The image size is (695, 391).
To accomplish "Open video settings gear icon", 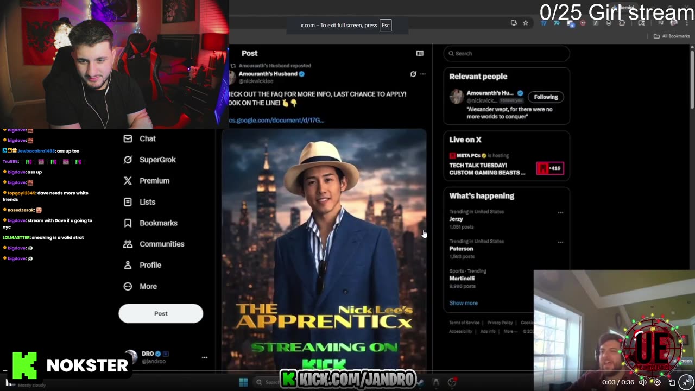I will point(657,382).
